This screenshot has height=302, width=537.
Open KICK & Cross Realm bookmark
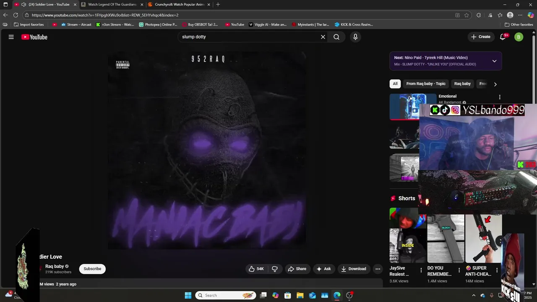[x=354, y=25]
